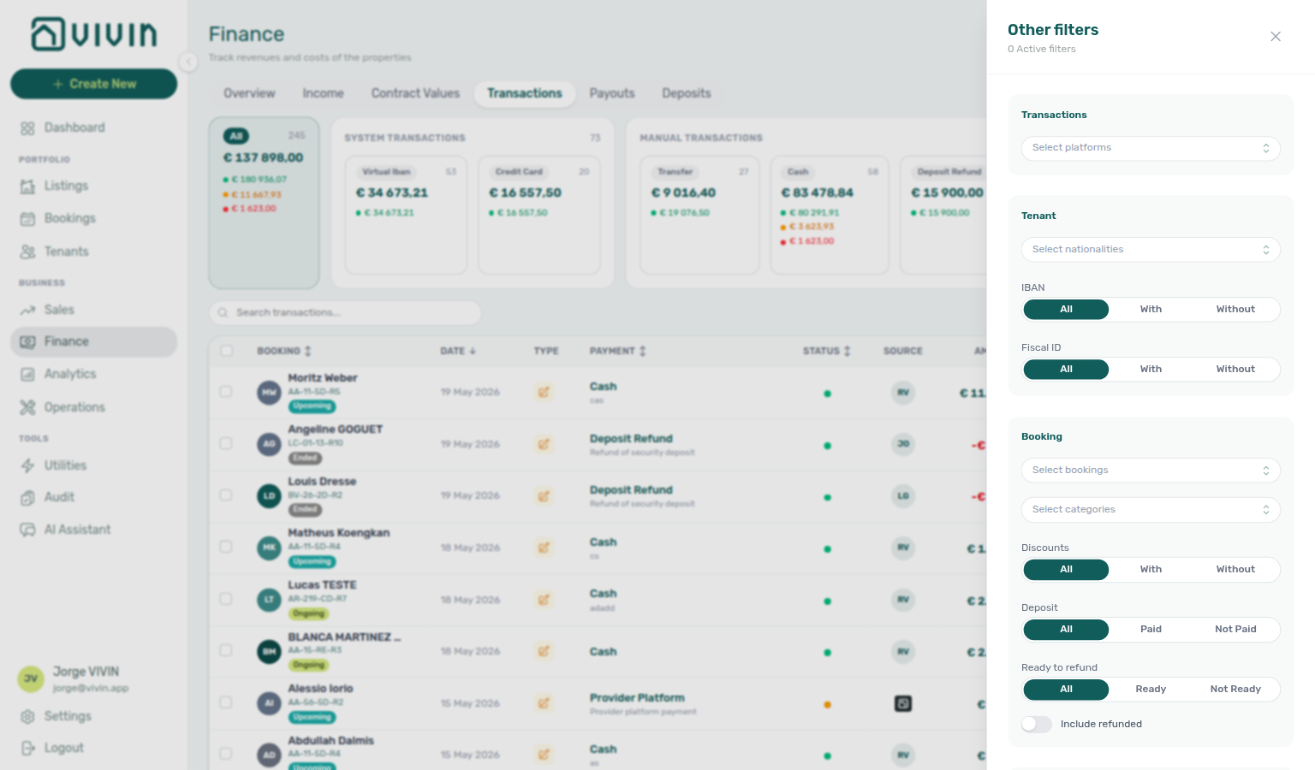The height and width of the screenshot is (770, 1315).
Task: Select All under Fiscal ID
Action: point(1066,370)
